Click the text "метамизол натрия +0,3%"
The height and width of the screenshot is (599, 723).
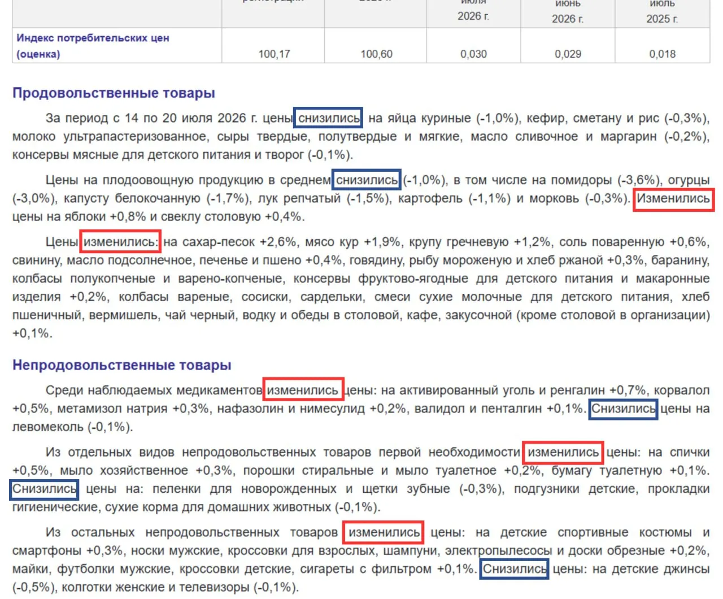pos(133,408)
